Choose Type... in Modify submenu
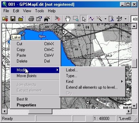139x123 pixels. (92, 76)
